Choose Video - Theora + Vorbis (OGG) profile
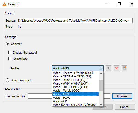Image resolution: width=138 pixels, height=113 pixels. point(76,73)
